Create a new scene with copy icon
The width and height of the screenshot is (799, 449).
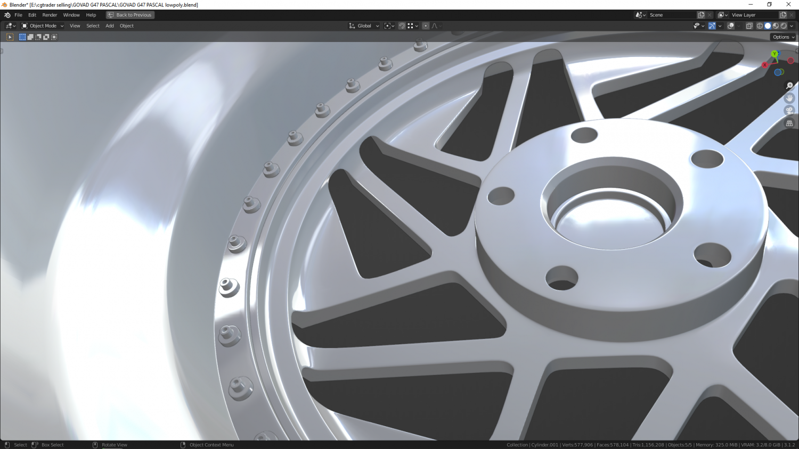tap(701, 15)
